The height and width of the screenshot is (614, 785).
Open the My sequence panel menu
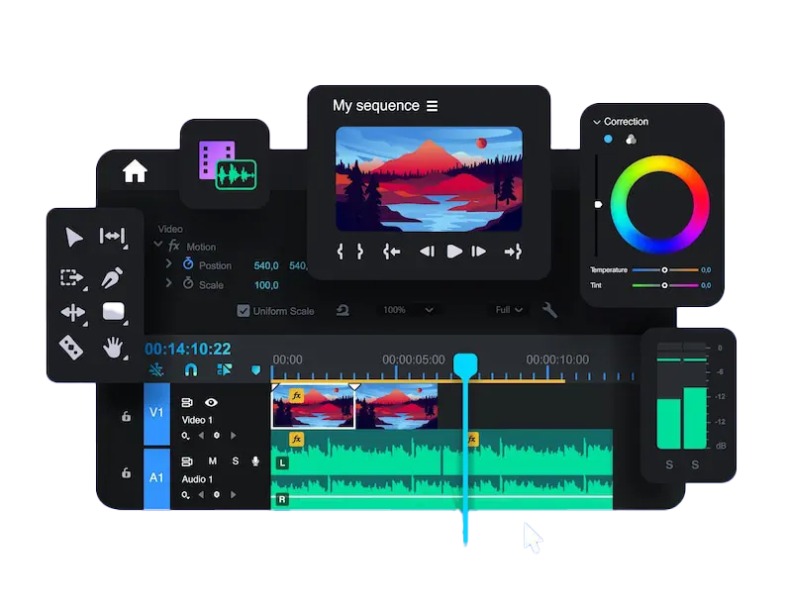tap(432, 106)
